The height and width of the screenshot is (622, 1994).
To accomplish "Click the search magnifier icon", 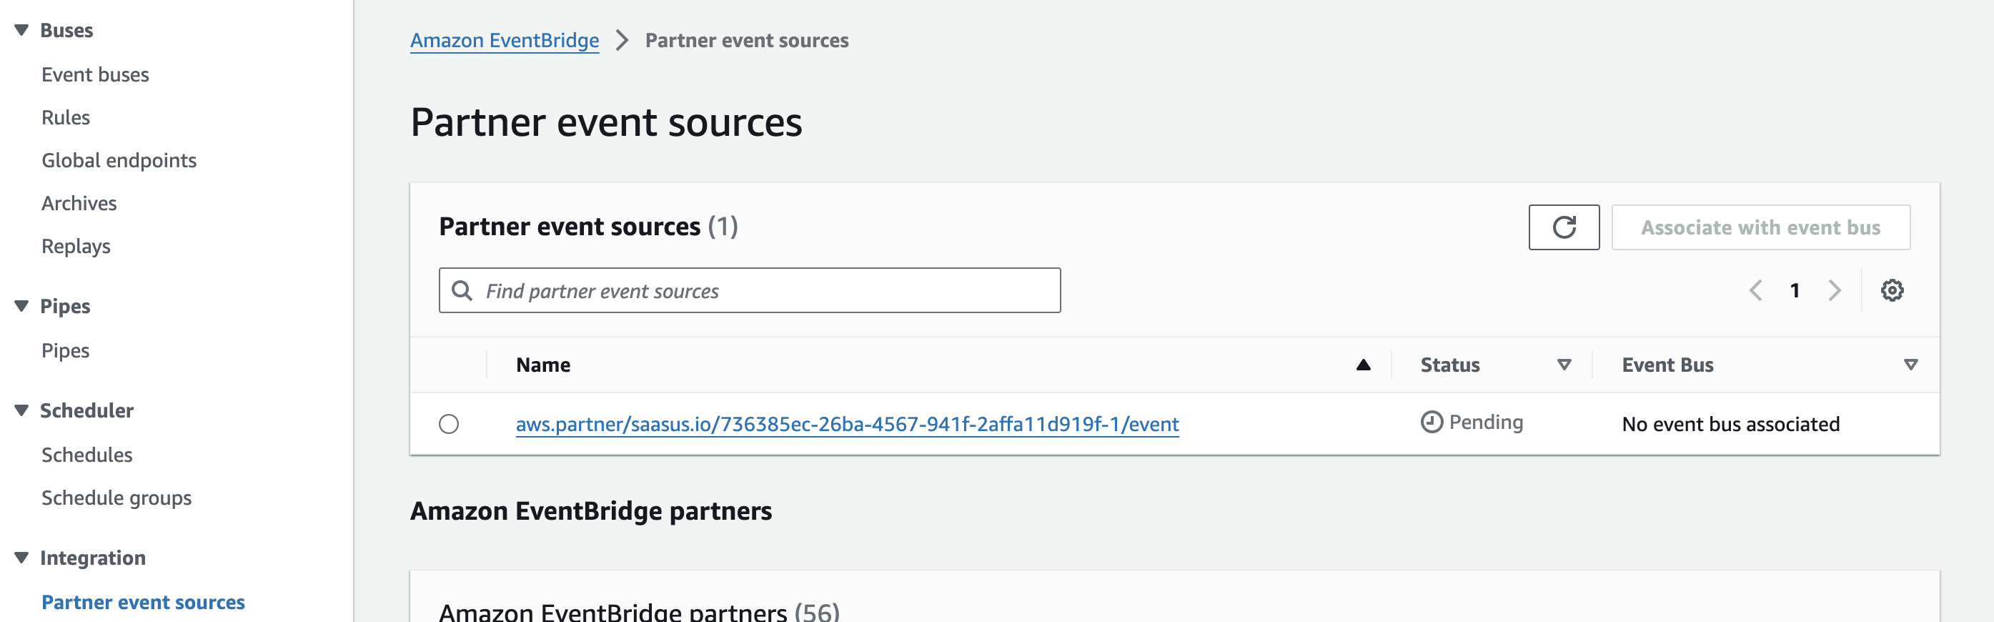I will click(x=462, y=290).
